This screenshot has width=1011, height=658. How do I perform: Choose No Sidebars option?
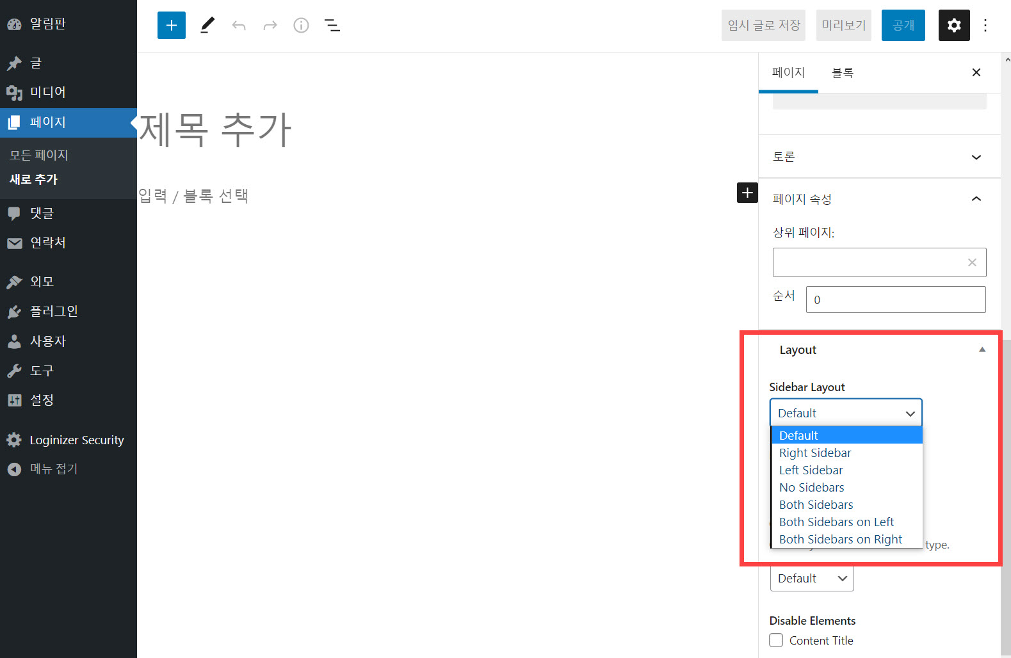(846, 487)
